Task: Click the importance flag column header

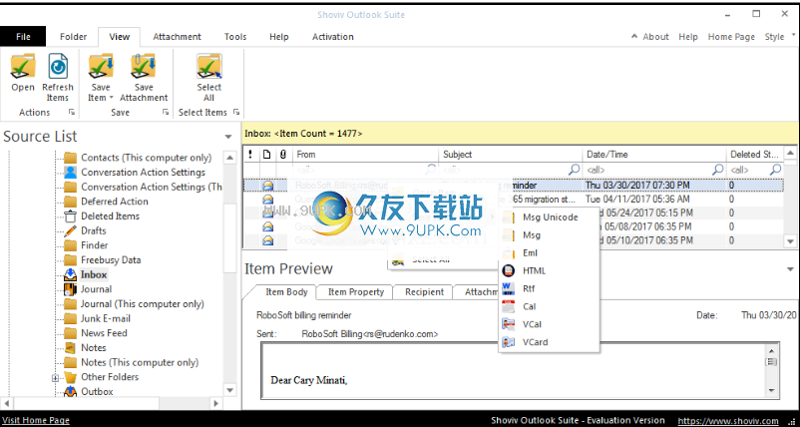Action: [x=250, y=154]
